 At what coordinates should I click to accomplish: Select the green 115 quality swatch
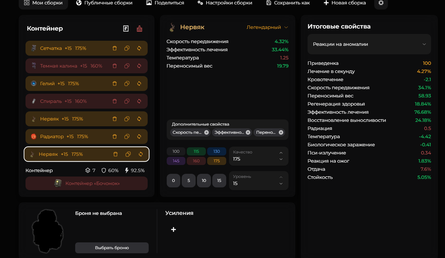point(196,151)
